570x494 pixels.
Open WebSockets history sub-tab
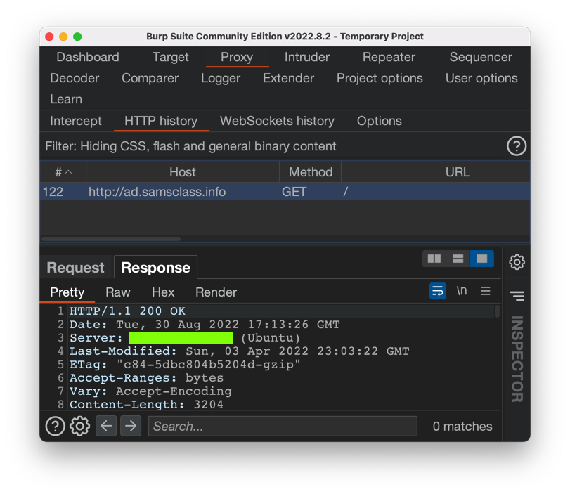pos(277,121)
